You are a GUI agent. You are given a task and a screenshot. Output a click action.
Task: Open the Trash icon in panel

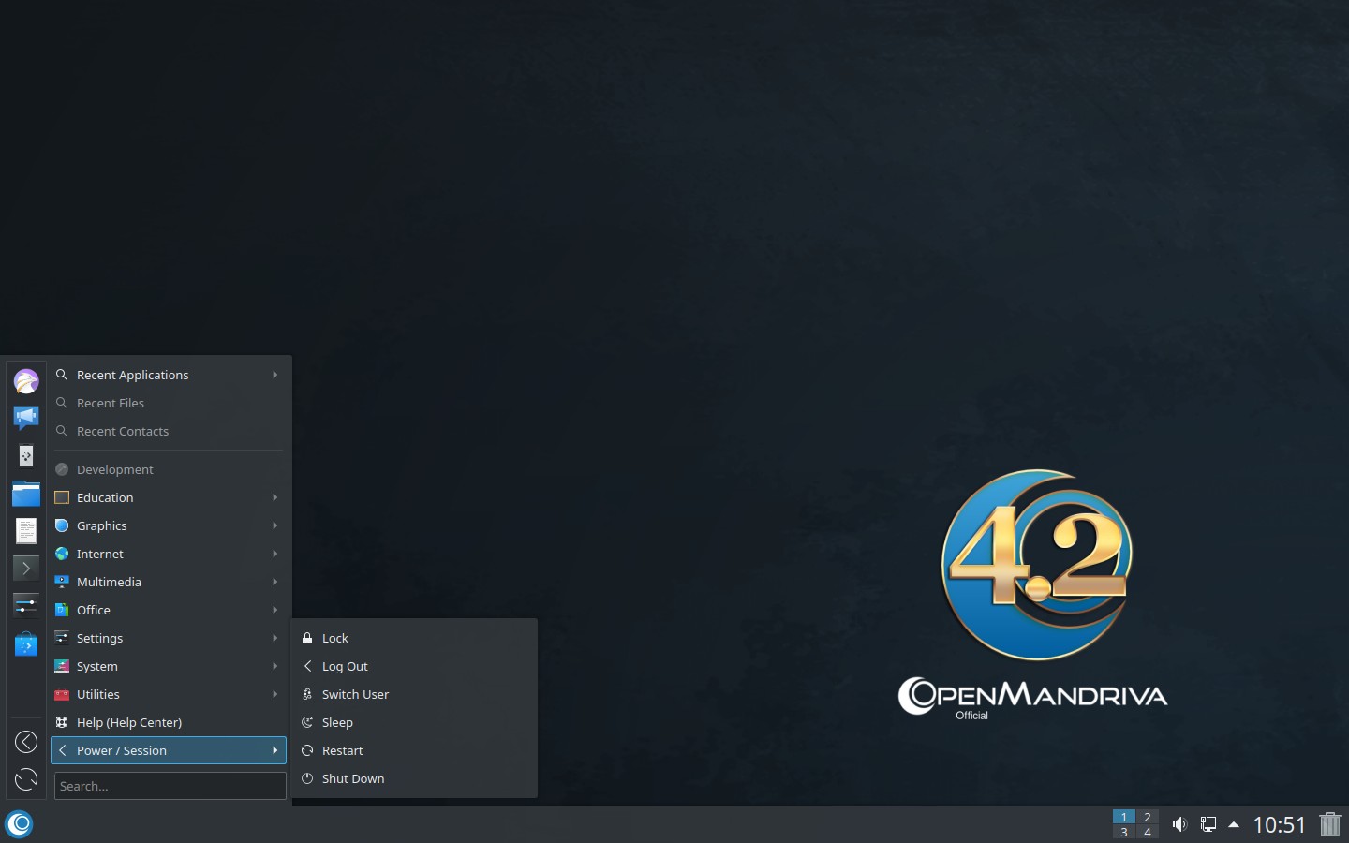point(1329,824)
